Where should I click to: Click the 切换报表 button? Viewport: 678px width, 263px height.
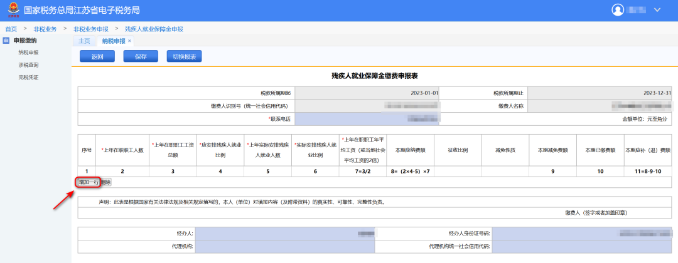pyautogui.click(x=184, y=56)
